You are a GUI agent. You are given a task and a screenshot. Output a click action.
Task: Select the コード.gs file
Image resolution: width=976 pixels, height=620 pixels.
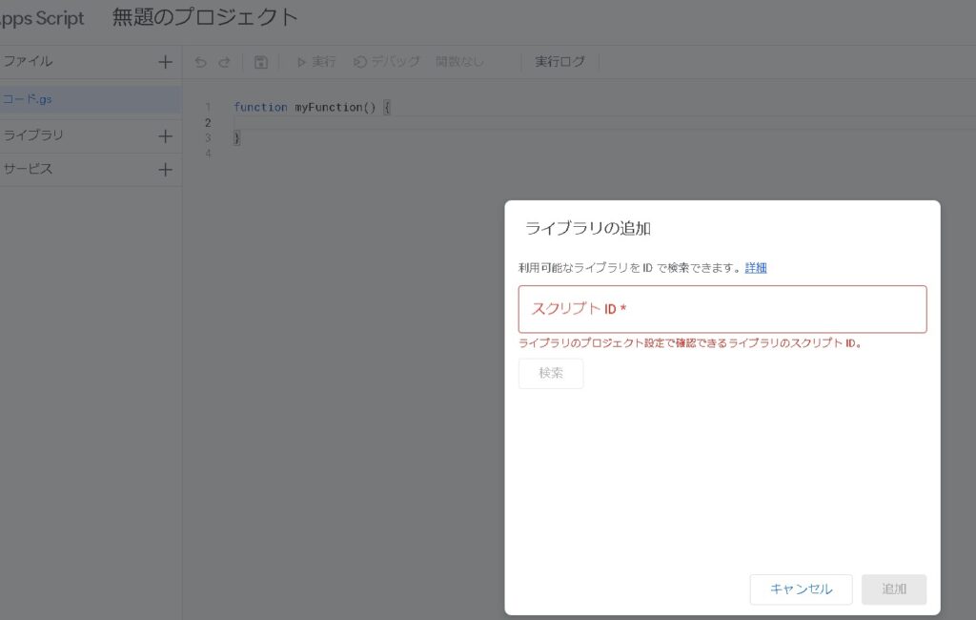point(29,99)
